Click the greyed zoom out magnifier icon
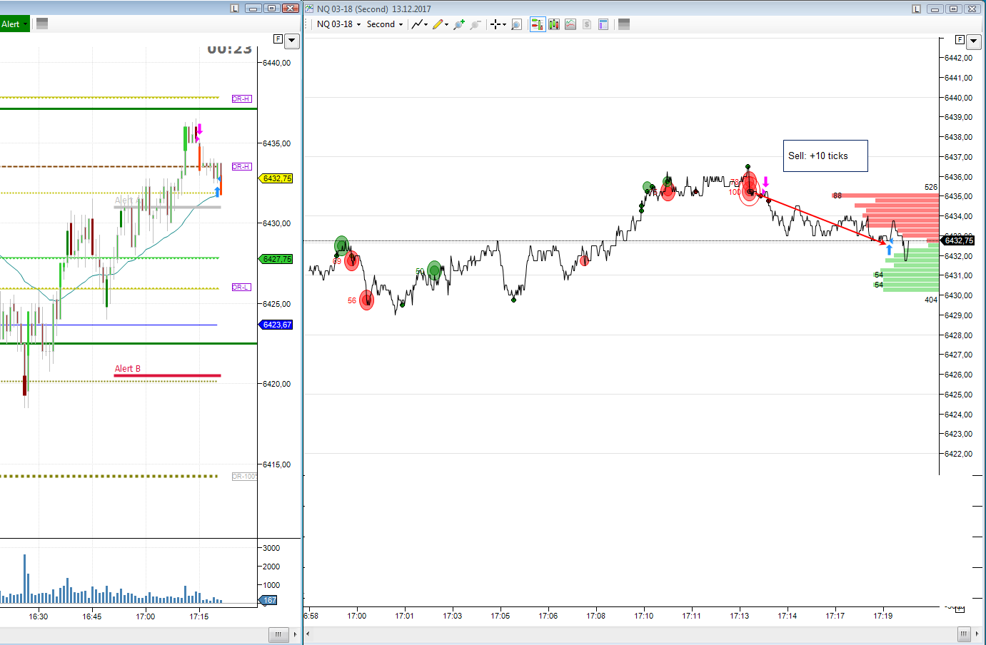 tap(476, 24)
